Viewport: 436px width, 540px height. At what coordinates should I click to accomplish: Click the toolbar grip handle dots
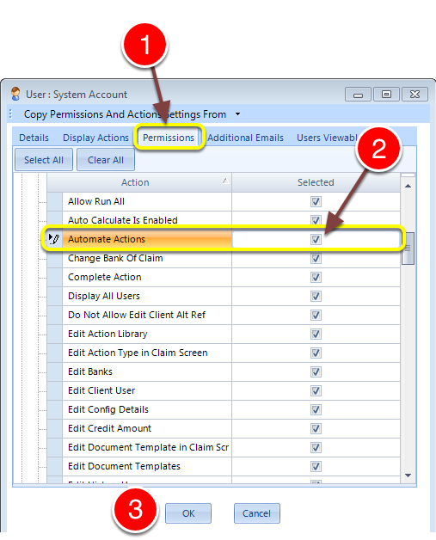[x=10, y=114]
